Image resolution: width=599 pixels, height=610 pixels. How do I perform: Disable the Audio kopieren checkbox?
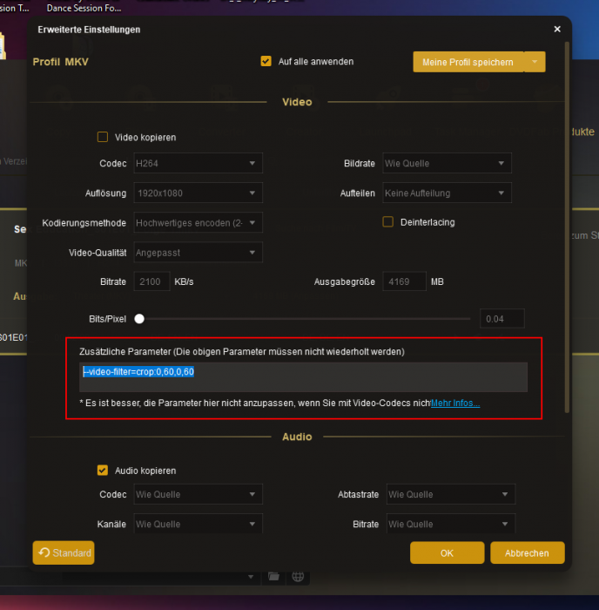(103, 471)
